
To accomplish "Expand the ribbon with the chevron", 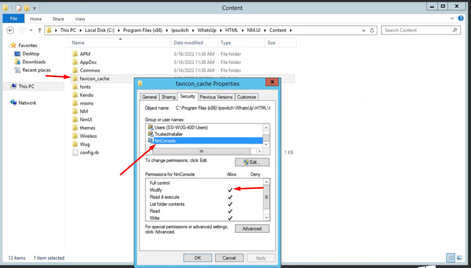I will coord(452,18).
